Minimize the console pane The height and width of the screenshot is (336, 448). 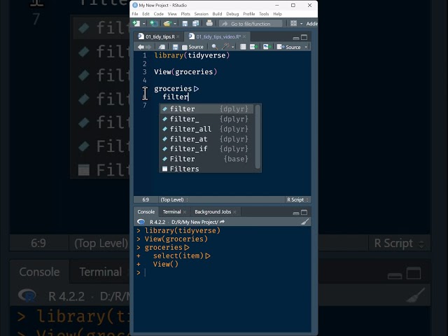296,213
